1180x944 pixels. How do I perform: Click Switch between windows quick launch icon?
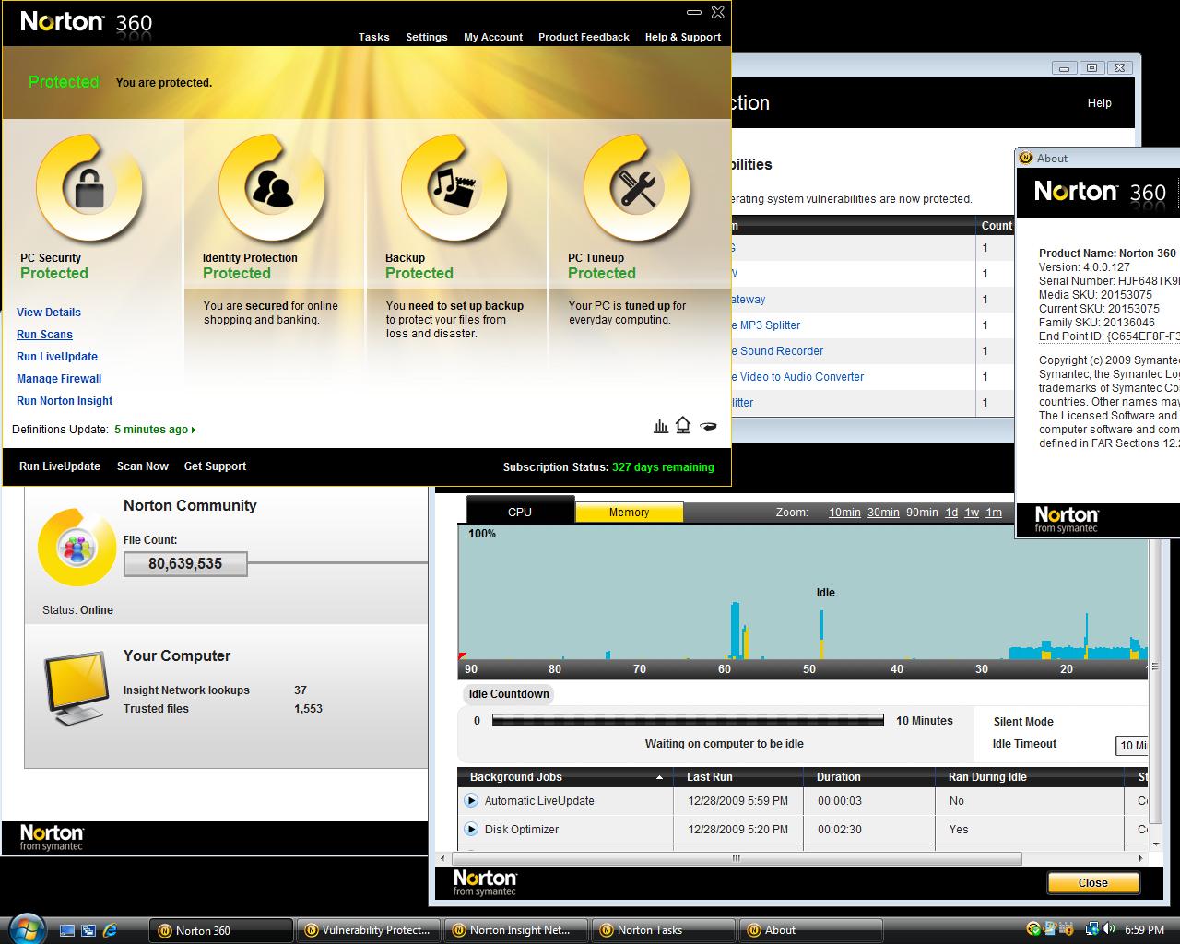[x=88, y=930]
